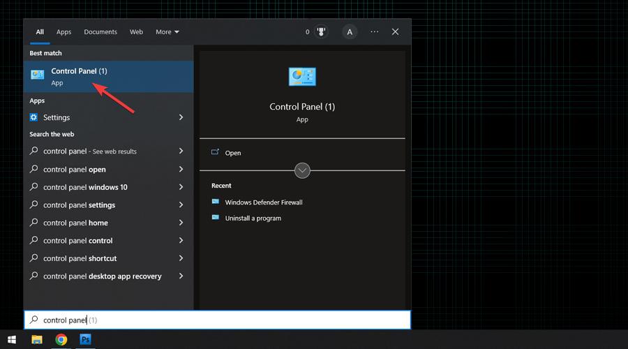
Task: Open the three-dot options menu
Action: (x=375, y=31)
